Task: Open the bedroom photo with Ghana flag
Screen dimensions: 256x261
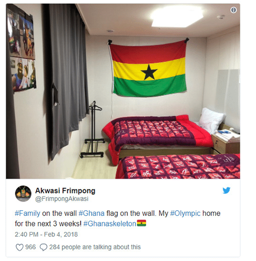Action: [123, 91]
